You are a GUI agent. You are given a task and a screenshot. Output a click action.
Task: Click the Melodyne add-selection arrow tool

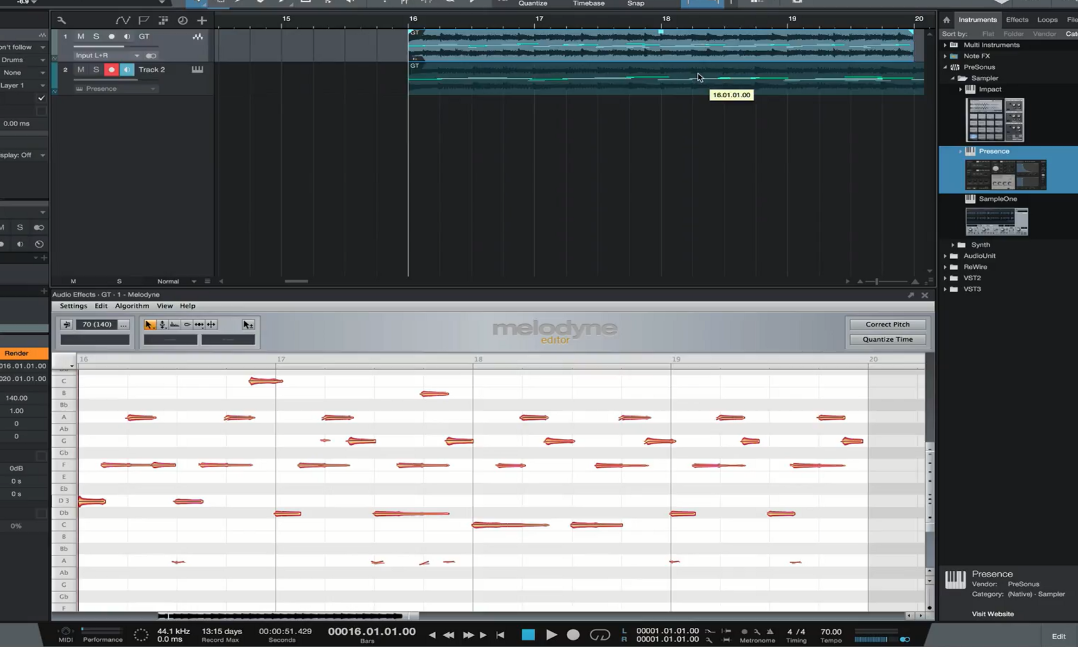(x=248, y=324)
